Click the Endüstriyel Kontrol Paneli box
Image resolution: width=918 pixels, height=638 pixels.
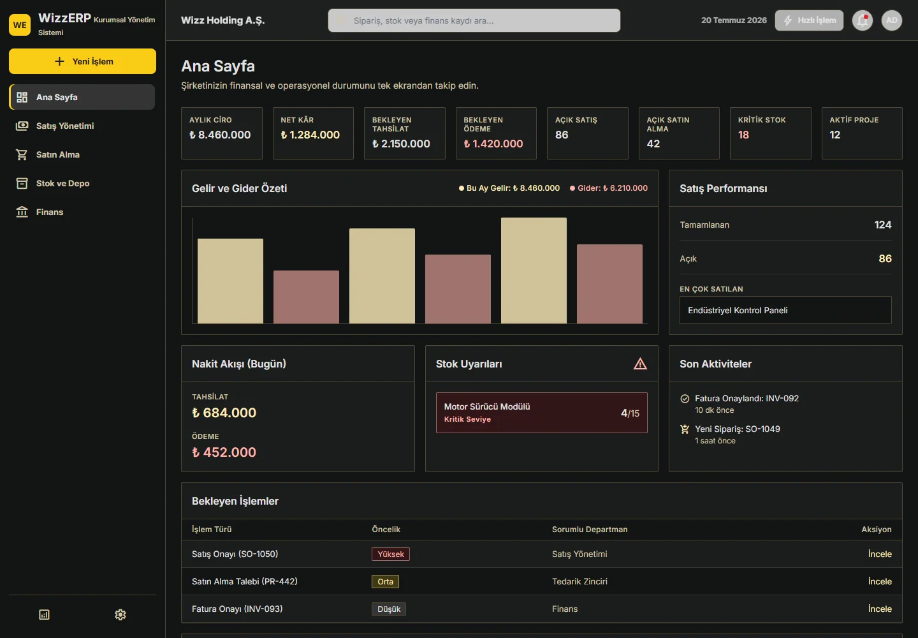(x=785, y=310)
